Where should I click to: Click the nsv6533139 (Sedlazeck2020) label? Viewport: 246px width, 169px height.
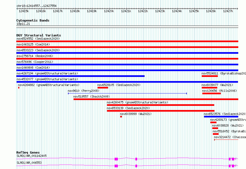(128, 108)
